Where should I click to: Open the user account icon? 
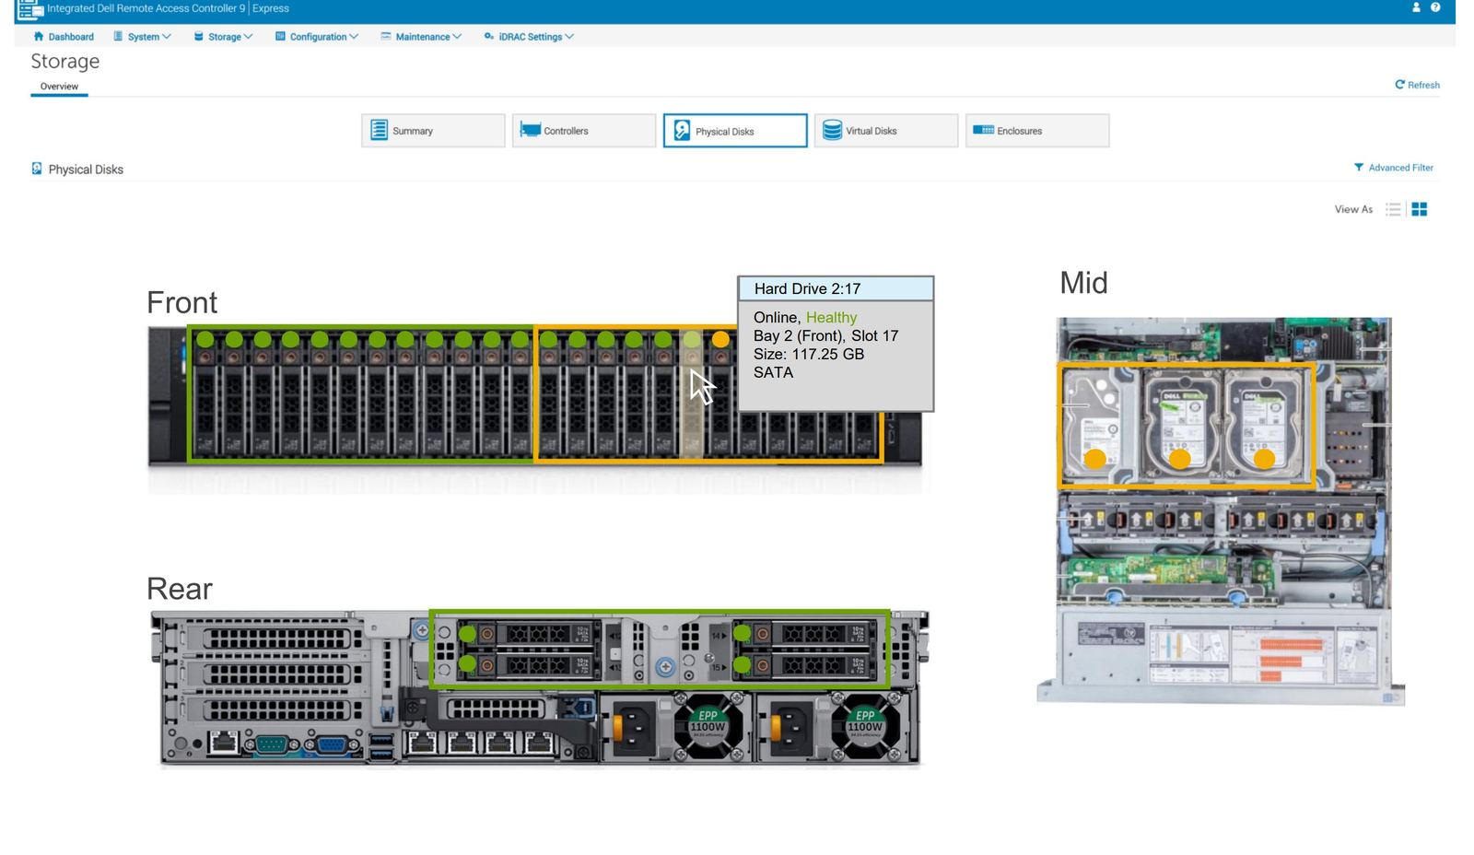pos(1414,7)
